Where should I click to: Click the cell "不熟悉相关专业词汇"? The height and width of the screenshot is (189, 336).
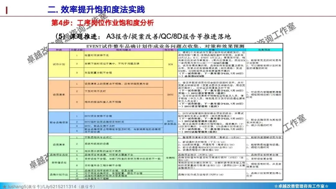(x=124, y=137)
